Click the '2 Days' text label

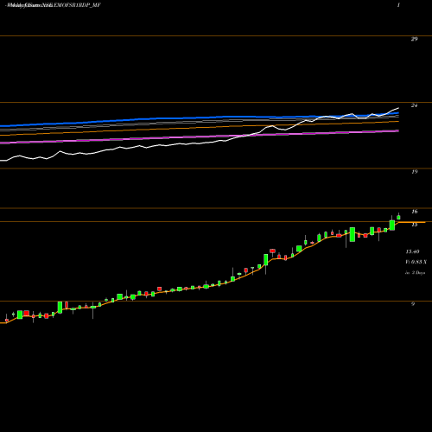[x=418, y=272]
